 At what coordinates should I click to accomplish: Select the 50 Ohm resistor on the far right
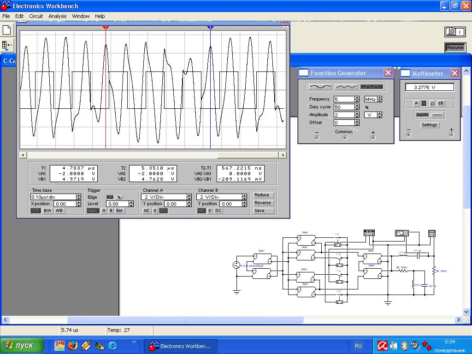point(434,271)
